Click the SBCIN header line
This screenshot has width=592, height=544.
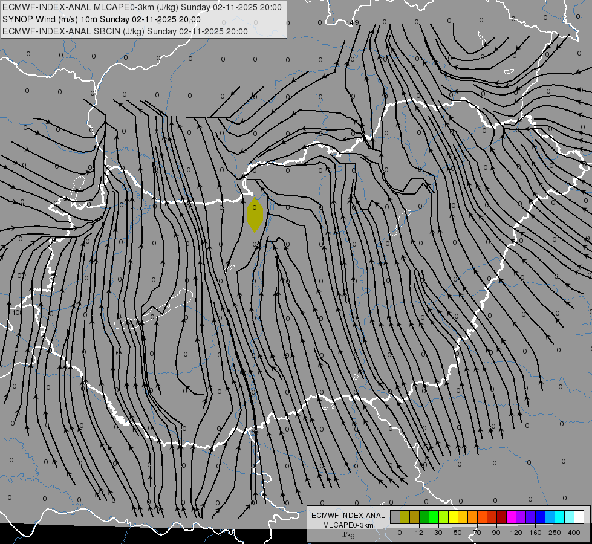click(x=125, y=31)
